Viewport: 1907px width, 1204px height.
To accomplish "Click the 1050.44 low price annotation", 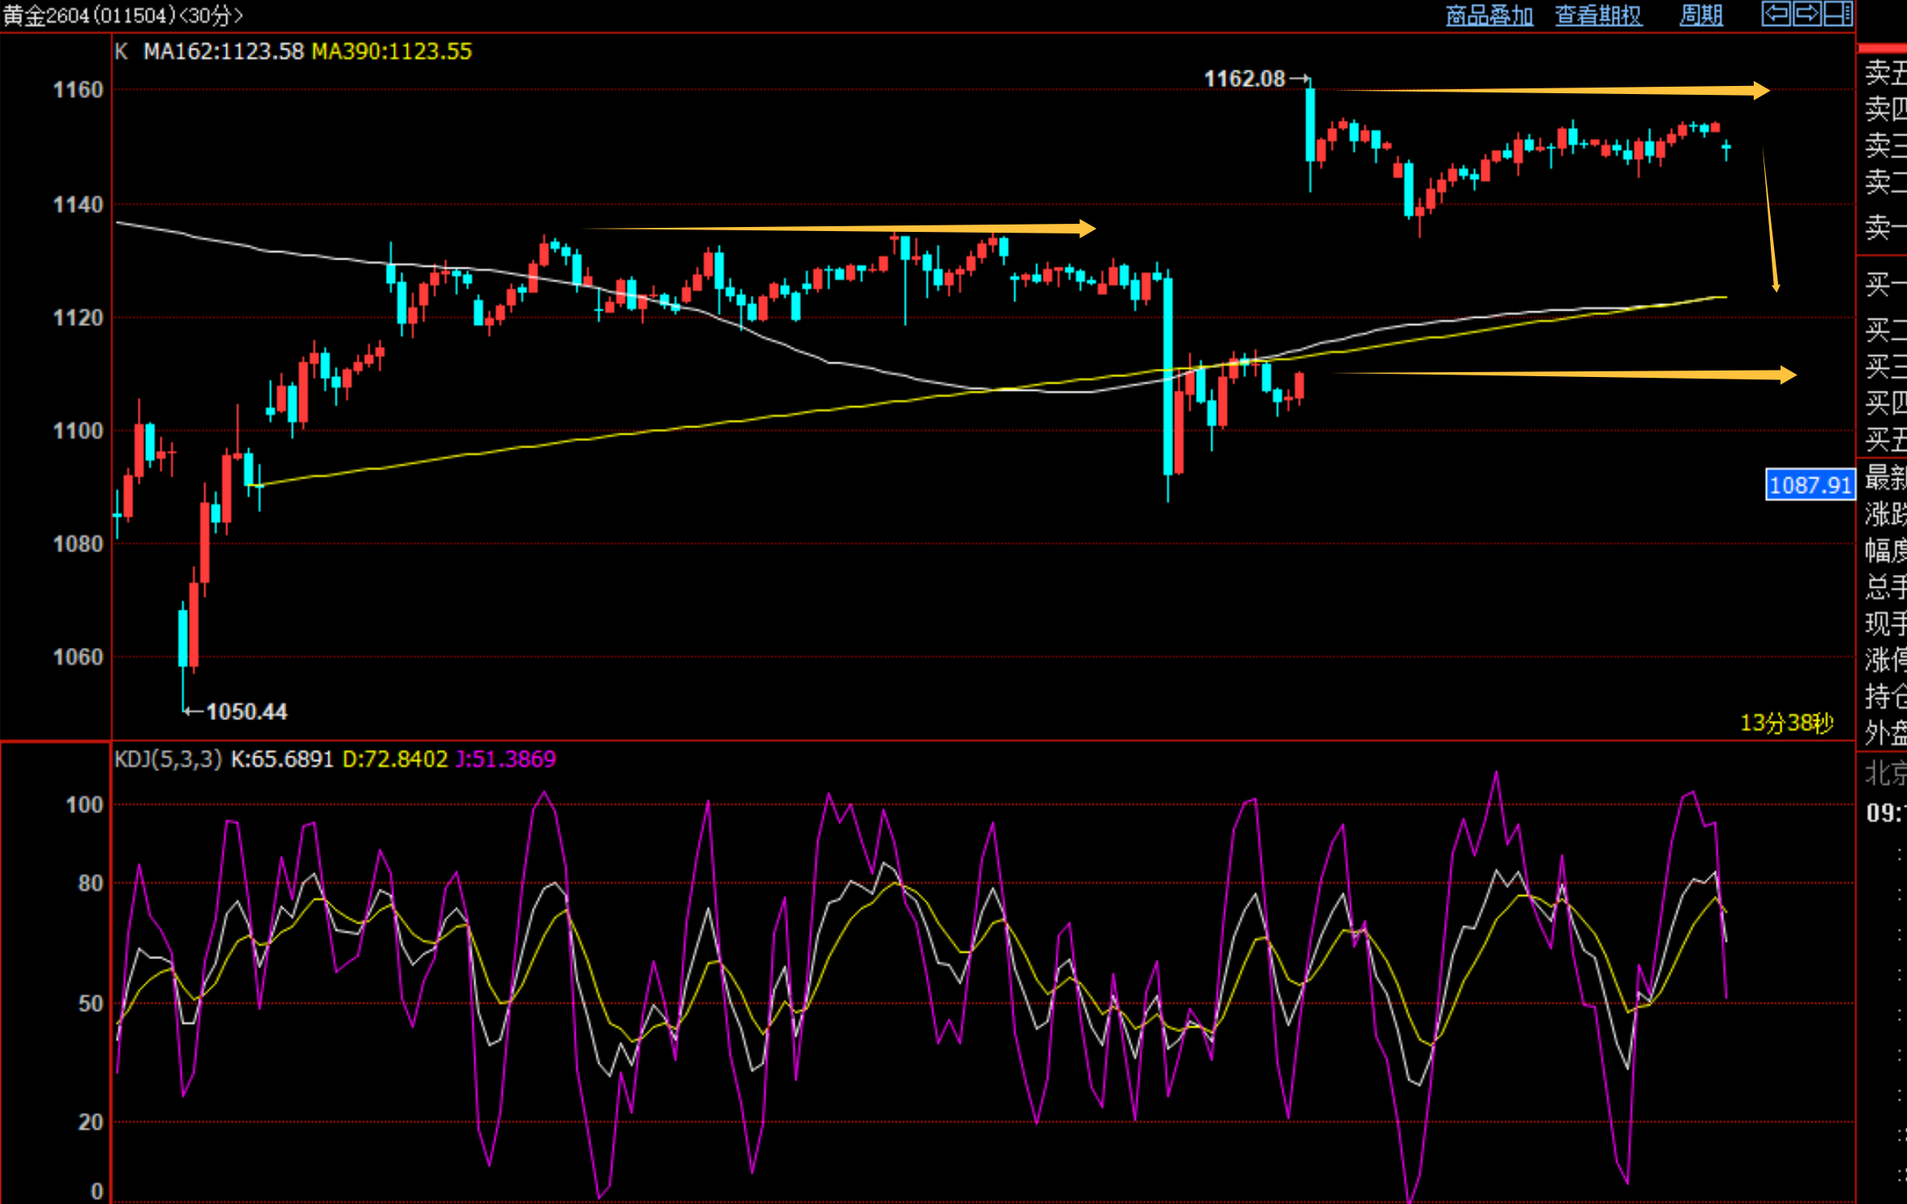I will 246,712.
